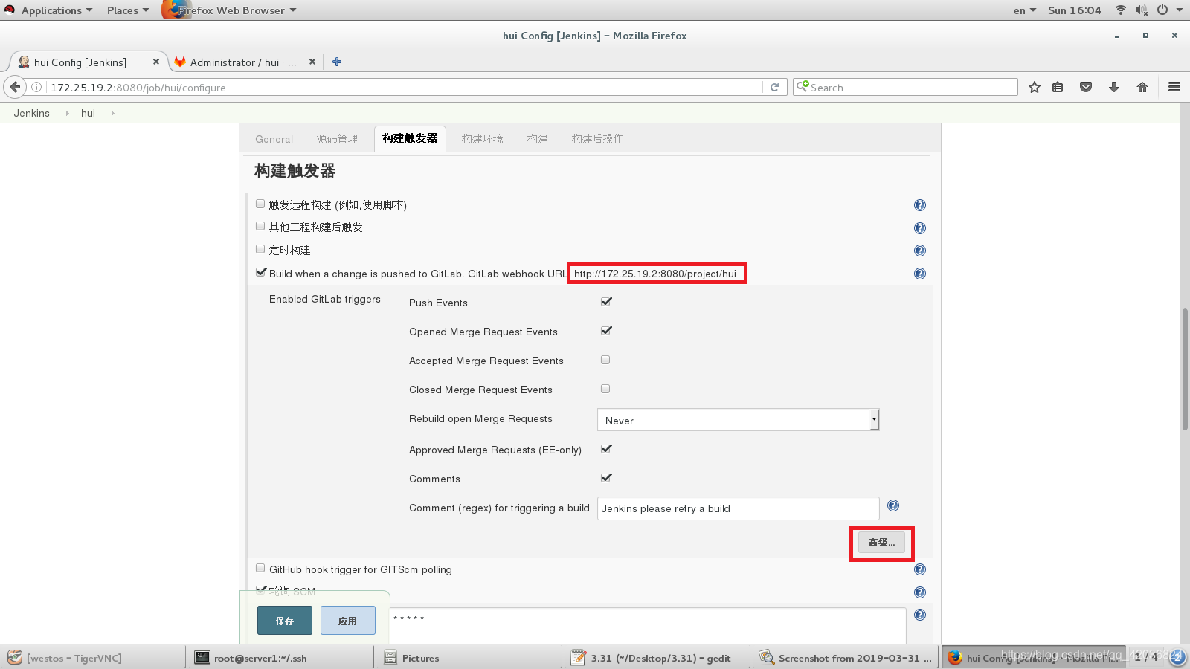1190x669 pixels.
Task: Open help icon beside schedule text area
Action: (920, 615)
